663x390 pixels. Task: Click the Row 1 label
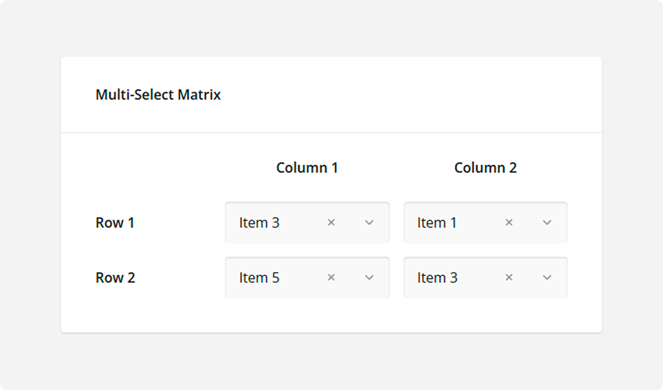pos(115,222)
